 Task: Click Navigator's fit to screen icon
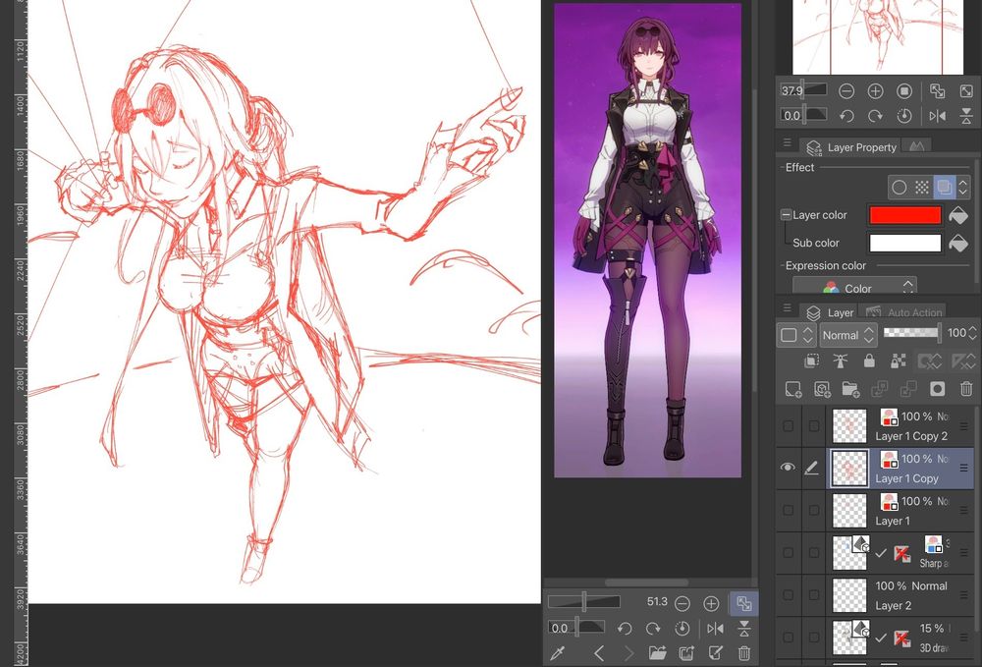coord(966,91)
